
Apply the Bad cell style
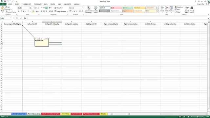click(x=116, y=8)
